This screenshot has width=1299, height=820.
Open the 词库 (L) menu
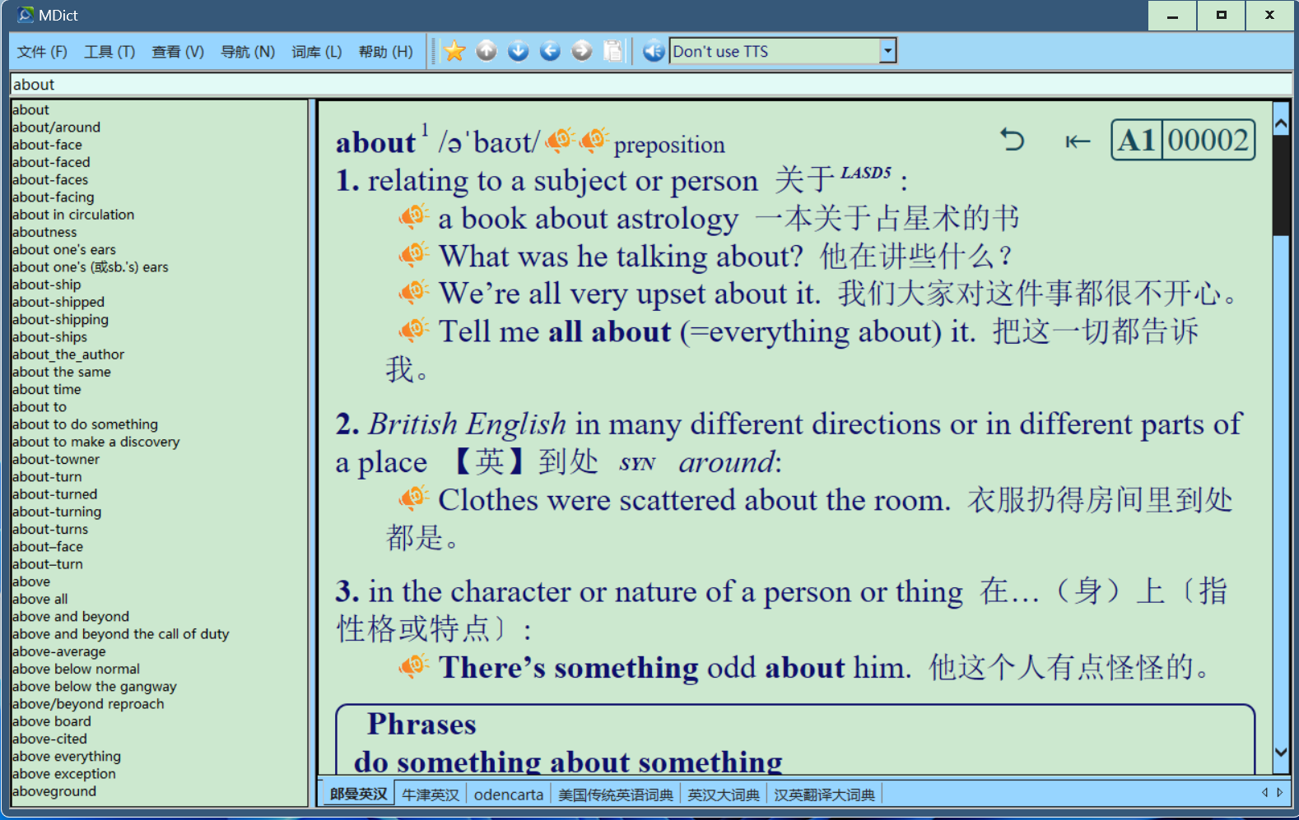[316, 52]
